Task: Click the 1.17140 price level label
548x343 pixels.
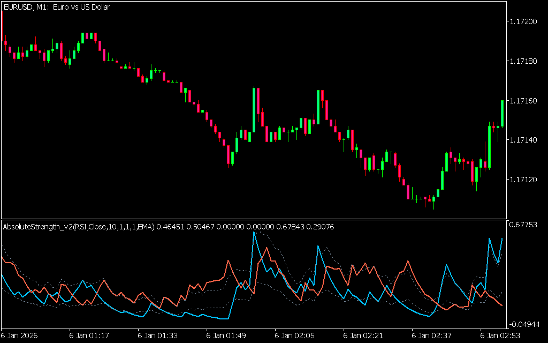Action: [x=524, y=140]
